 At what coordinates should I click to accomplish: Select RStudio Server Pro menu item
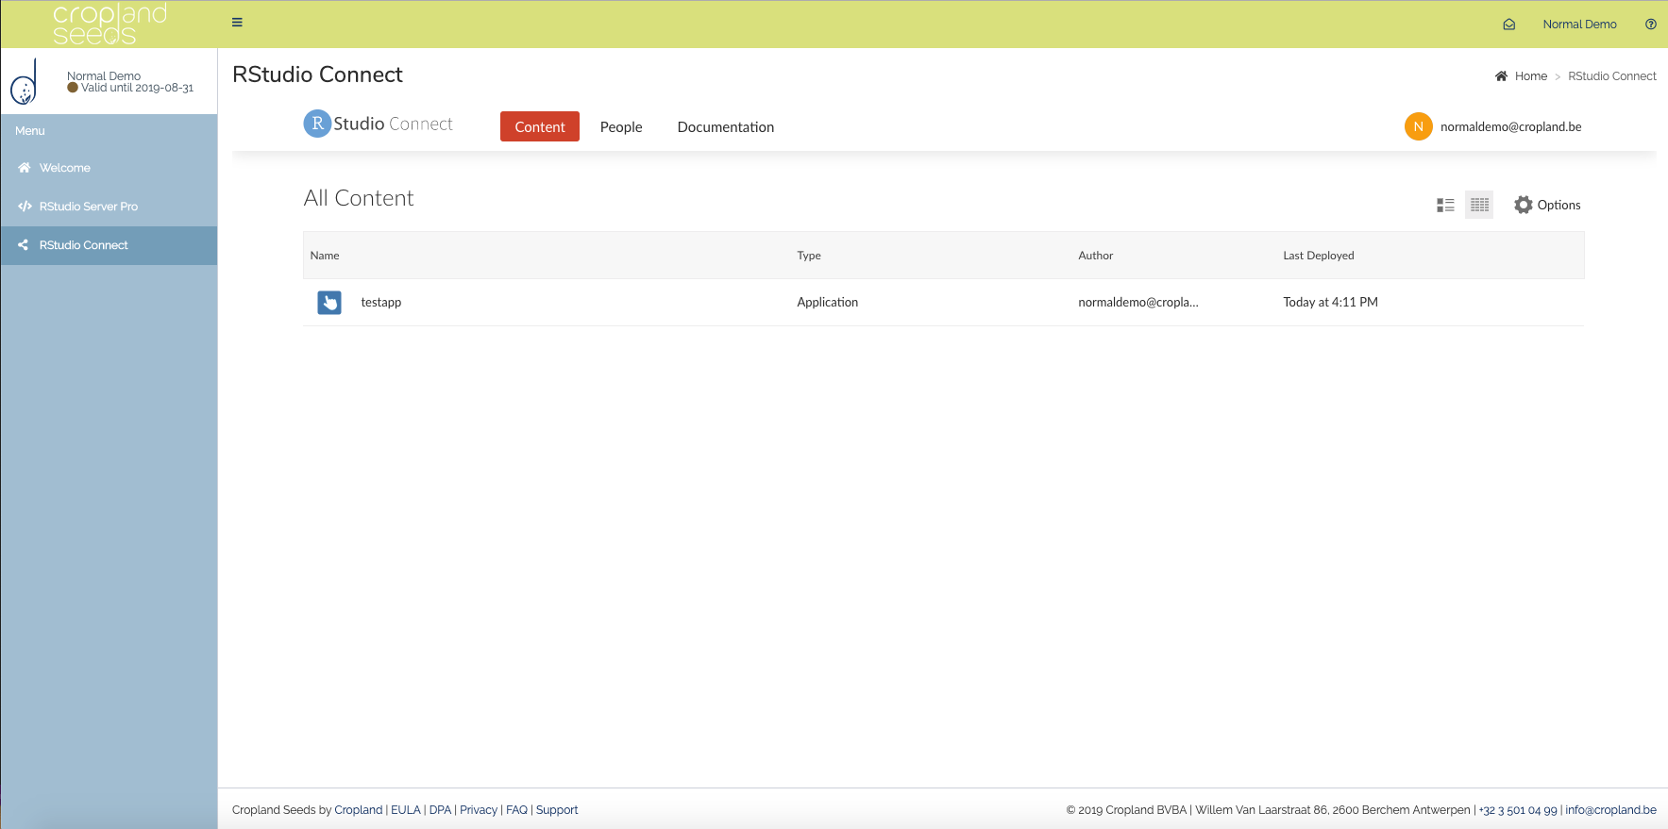pos(109,207)
